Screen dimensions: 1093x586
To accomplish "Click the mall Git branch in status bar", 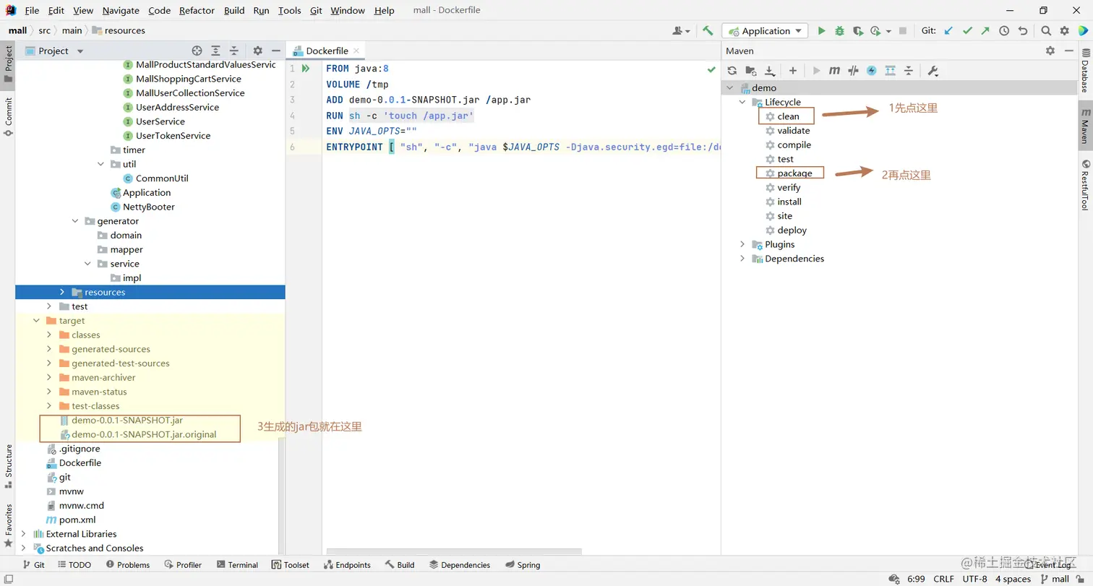I will 1055,579.
